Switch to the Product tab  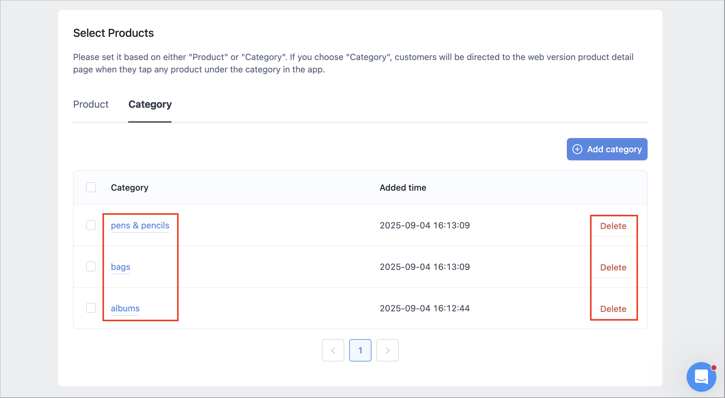click(91, 104)
